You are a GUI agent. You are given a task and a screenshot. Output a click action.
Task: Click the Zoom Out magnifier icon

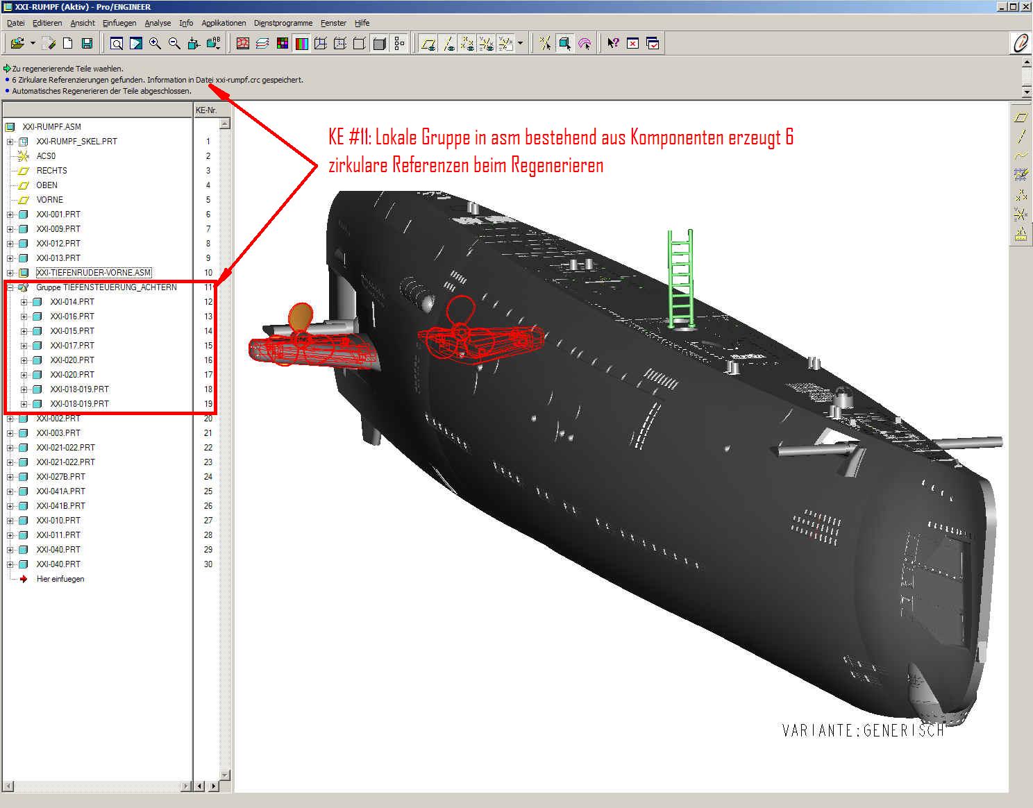174,44
